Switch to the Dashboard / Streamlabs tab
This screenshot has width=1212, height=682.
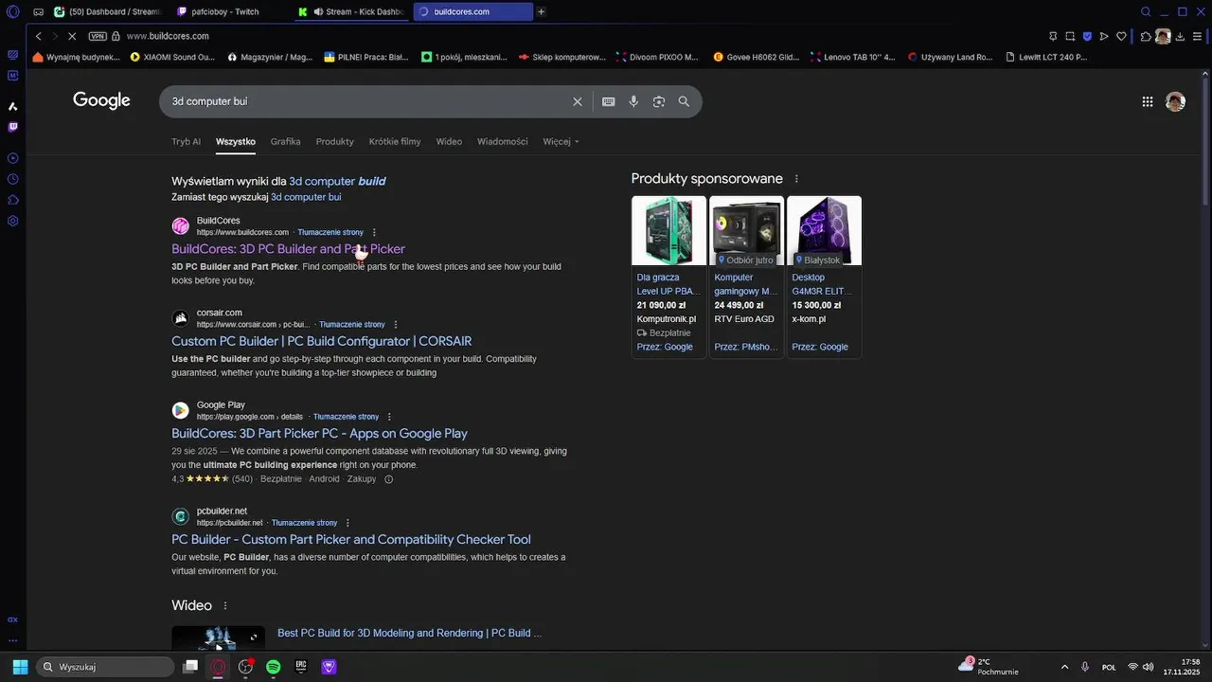point(110,11)
